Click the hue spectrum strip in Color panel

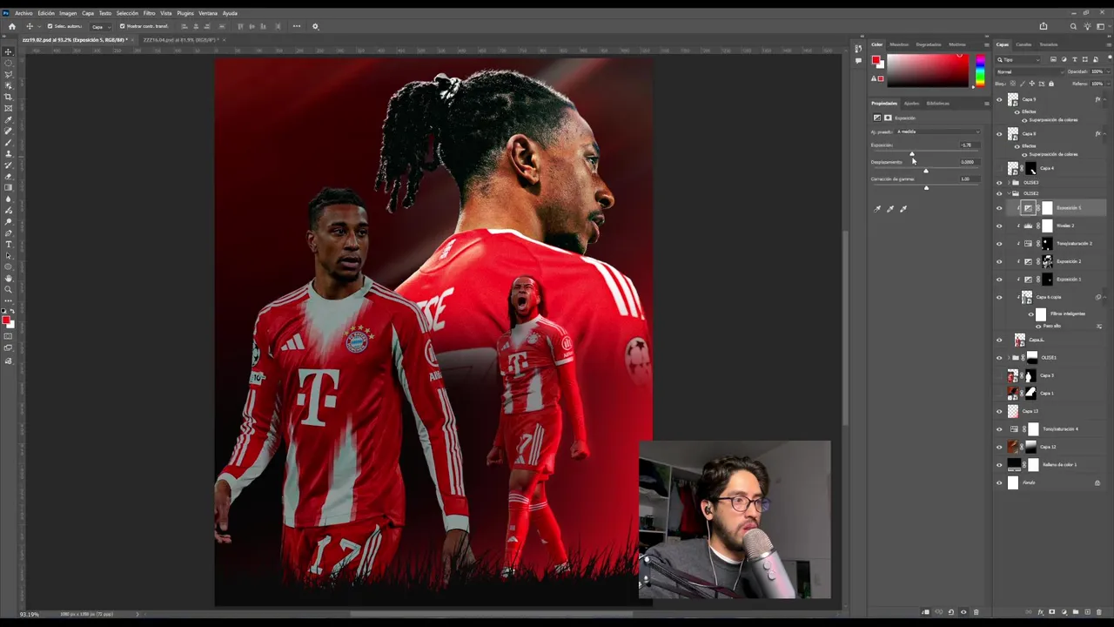click(980, 71)
